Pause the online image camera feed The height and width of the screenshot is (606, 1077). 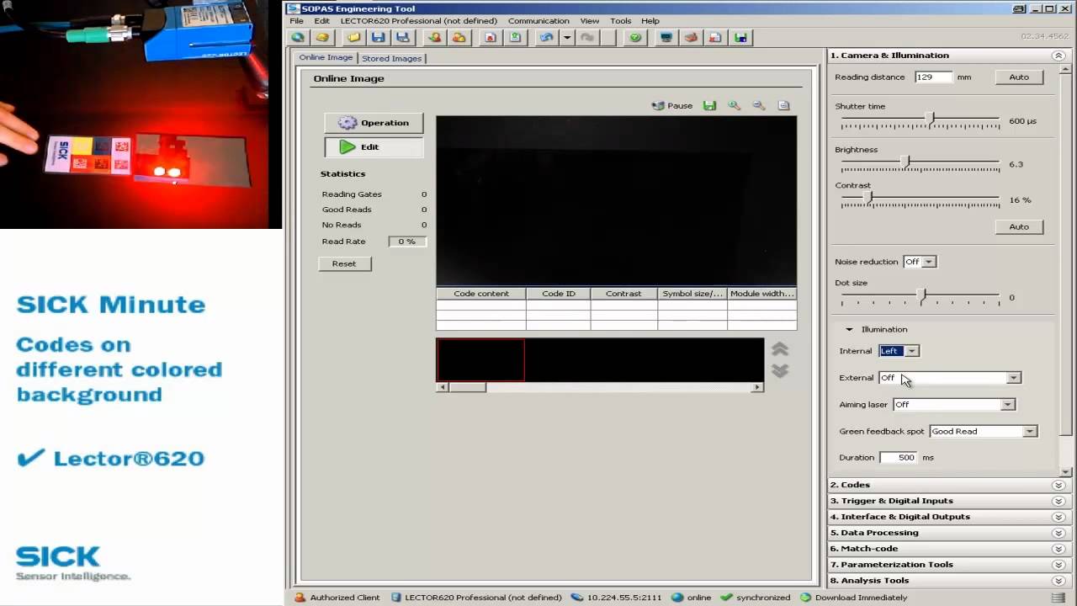click(x=672, y=106)
